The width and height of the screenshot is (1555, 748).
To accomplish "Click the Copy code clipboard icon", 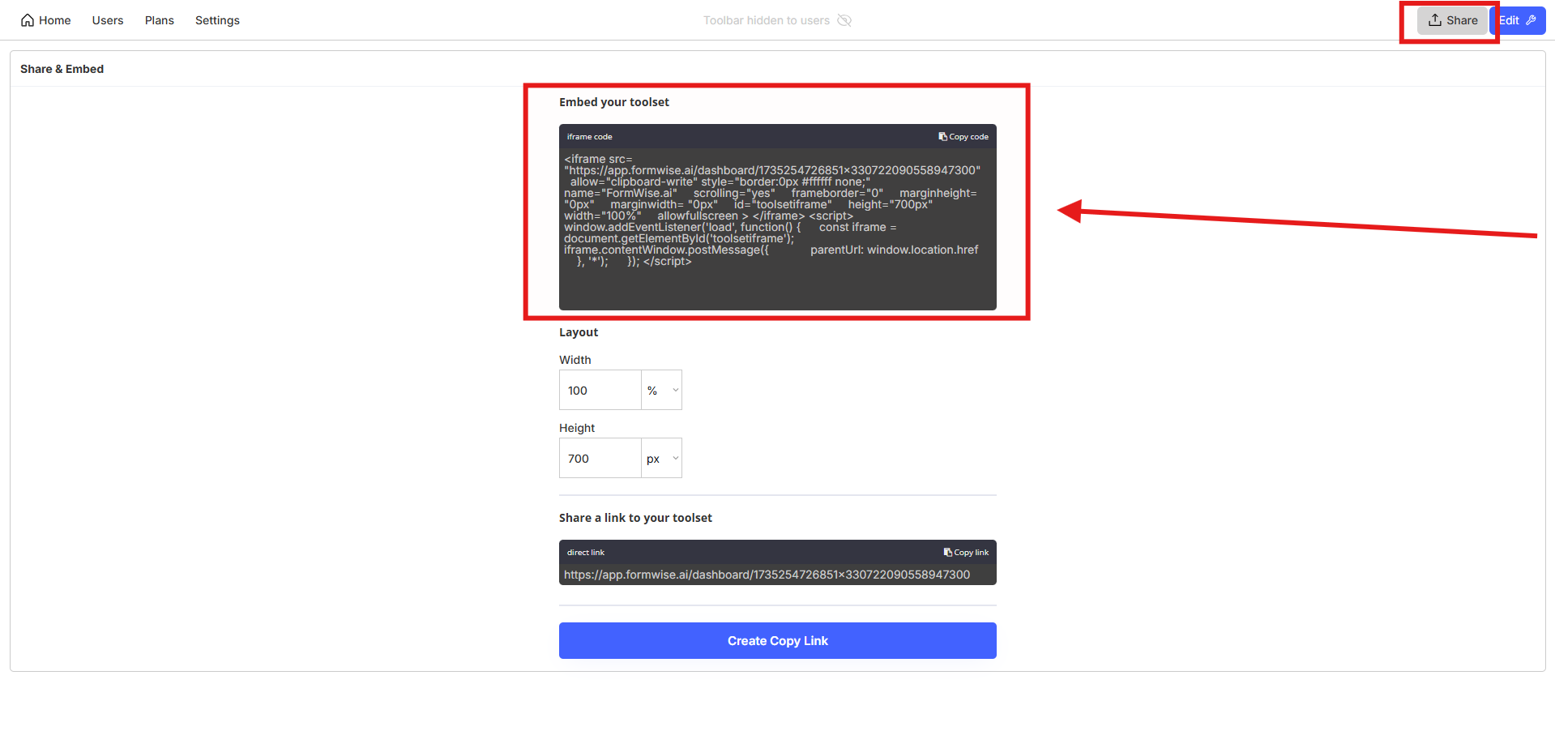I will 942,137.
